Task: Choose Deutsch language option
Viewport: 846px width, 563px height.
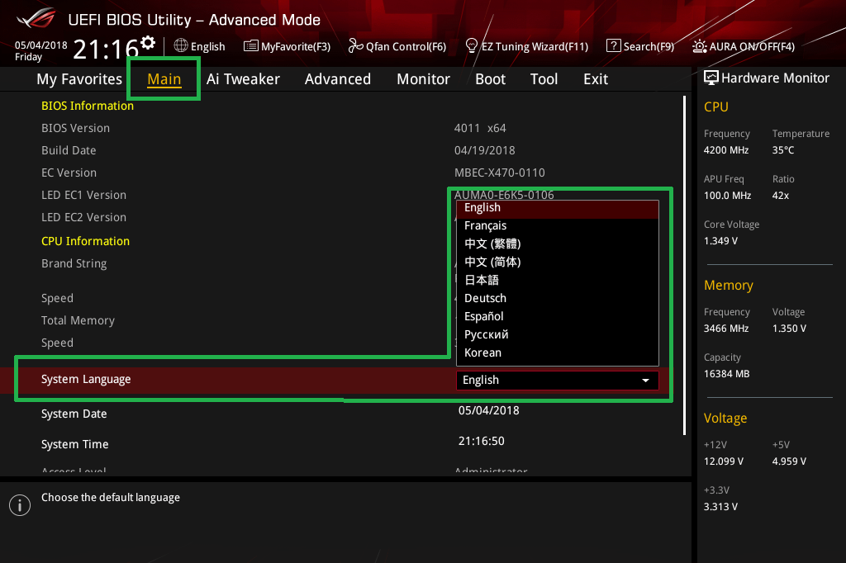Action: tap(558, 298)
